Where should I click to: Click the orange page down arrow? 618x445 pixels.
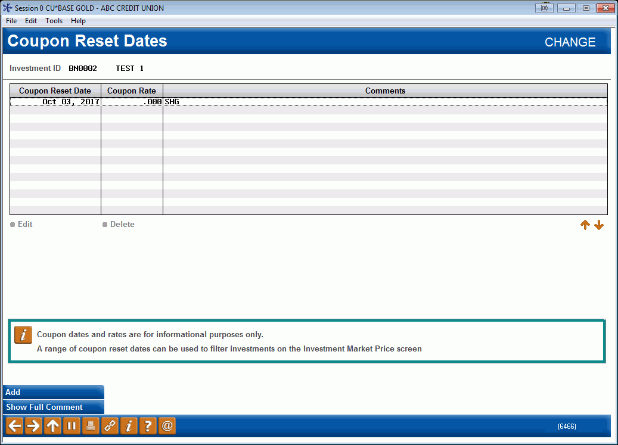click(599, 225)
